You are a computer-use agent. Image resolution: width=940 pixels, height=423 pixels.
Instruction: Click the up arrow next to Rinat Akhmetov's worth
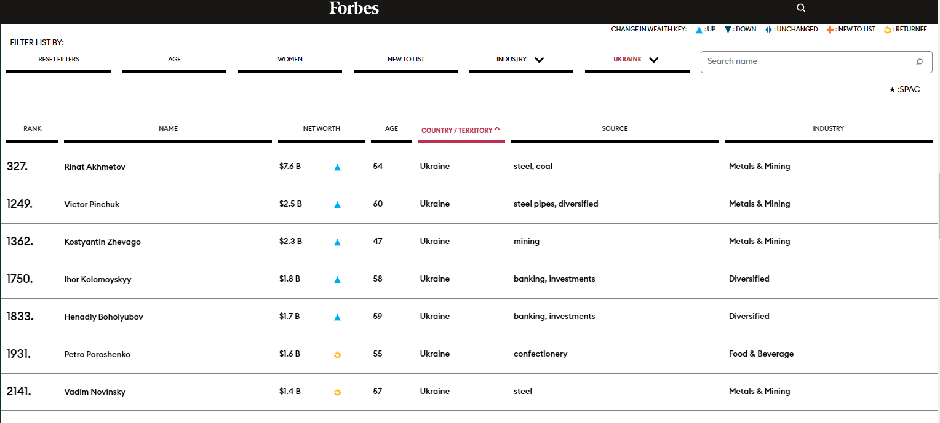point(337,167)
